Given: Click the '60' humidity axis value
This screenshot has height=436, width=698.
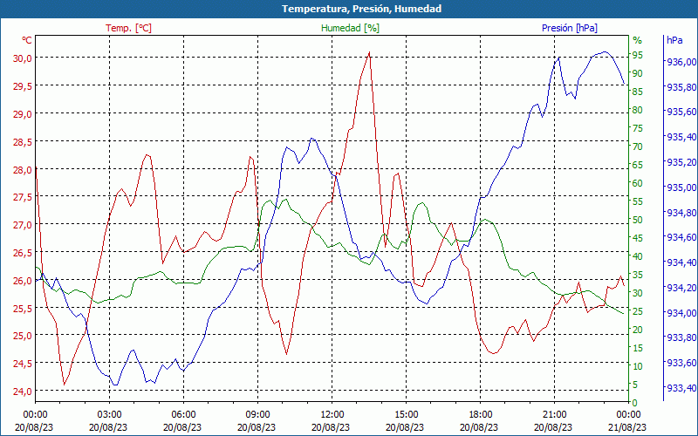Looking at the screenshot, I should pyautogui.click(x=638, y=183).
